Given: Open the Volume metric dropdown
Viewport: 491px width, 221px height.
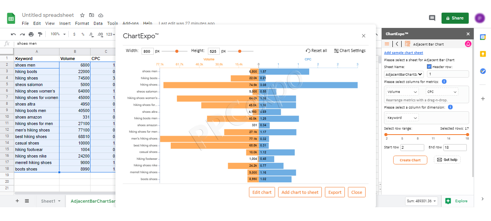Looking at the screenshot, I should [x=402, y=92].
